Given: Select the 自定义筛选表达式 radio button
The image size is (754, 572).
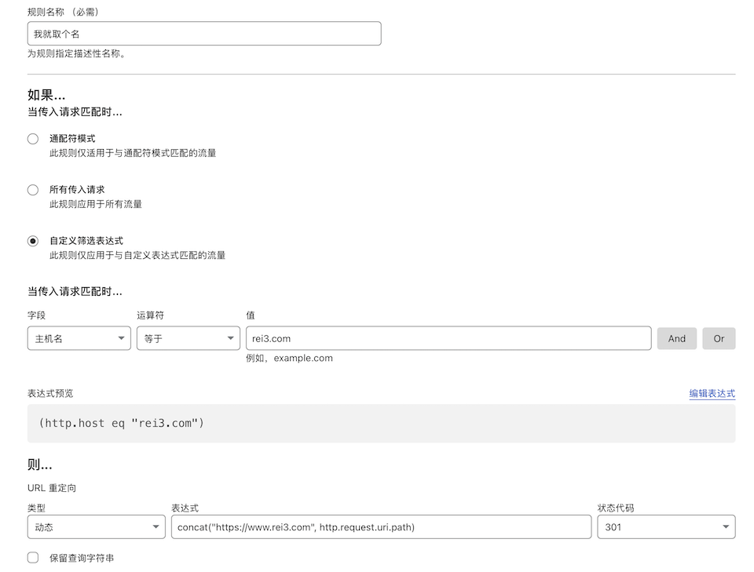Looking at the screenshot, I should (x=33, y=241).
